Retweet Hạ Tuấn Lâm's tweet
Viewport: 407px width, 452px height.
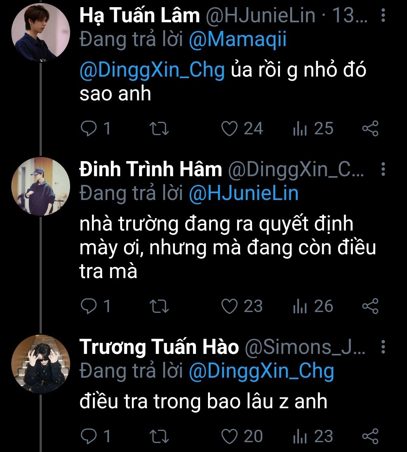click(159, 129)
